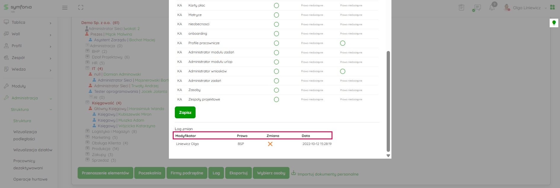The image size is (560, 188).
Task: Toggle third-column circle for Administrator wniosków
Action: tap(343, 71)
